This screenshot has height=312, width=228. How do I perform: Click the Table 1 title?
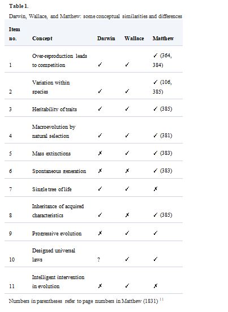[19, 6]
